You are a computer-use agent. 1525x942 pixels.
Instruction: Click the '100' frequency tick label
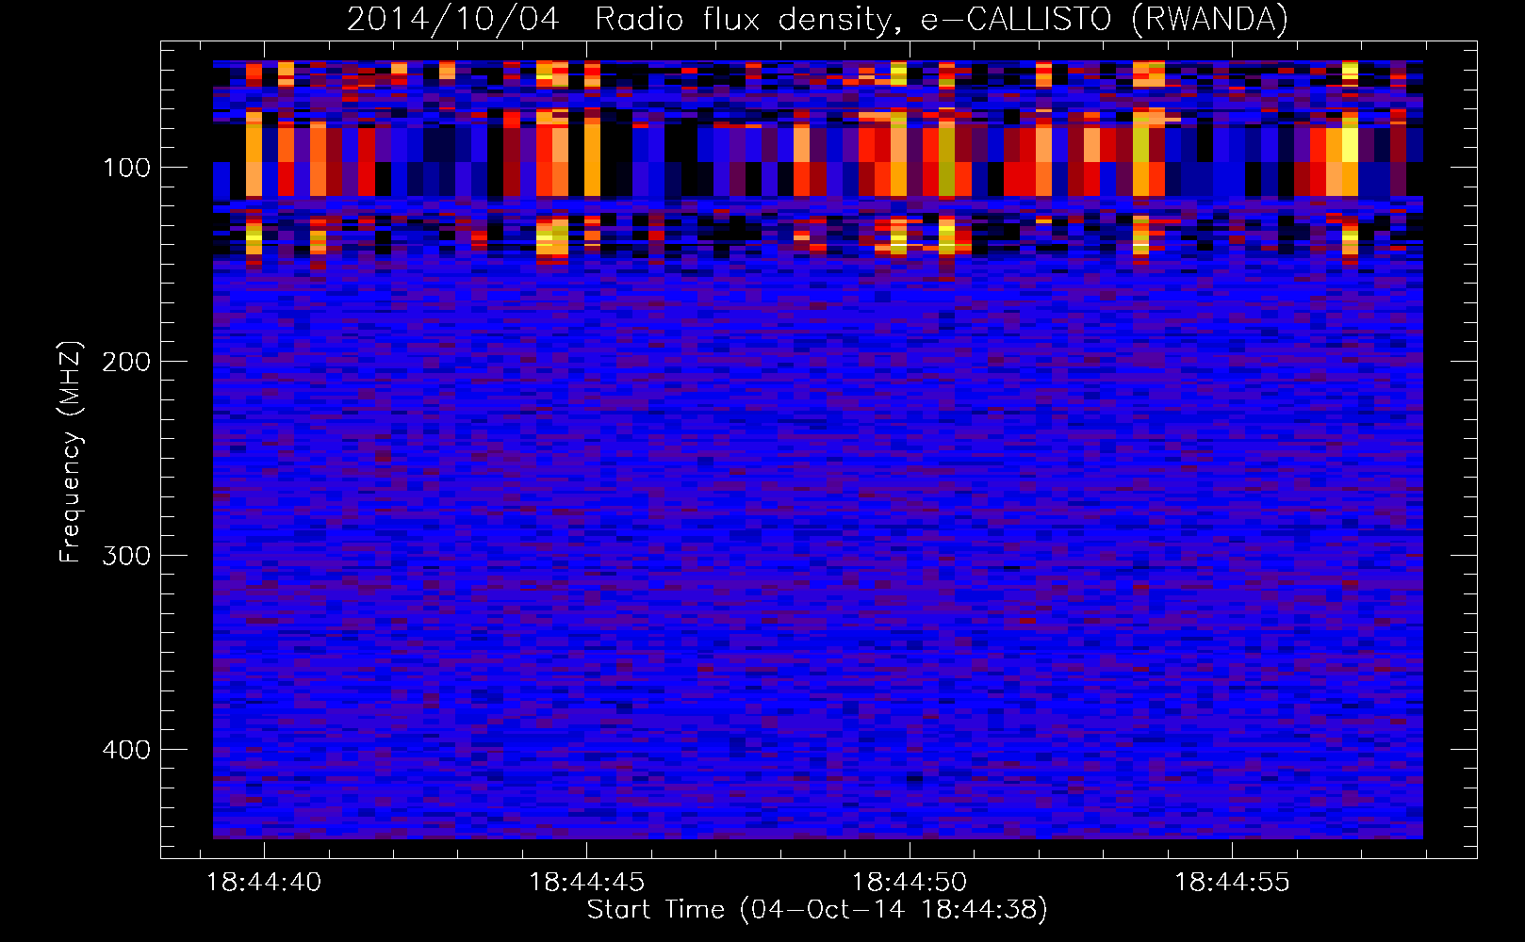(126, 168)
